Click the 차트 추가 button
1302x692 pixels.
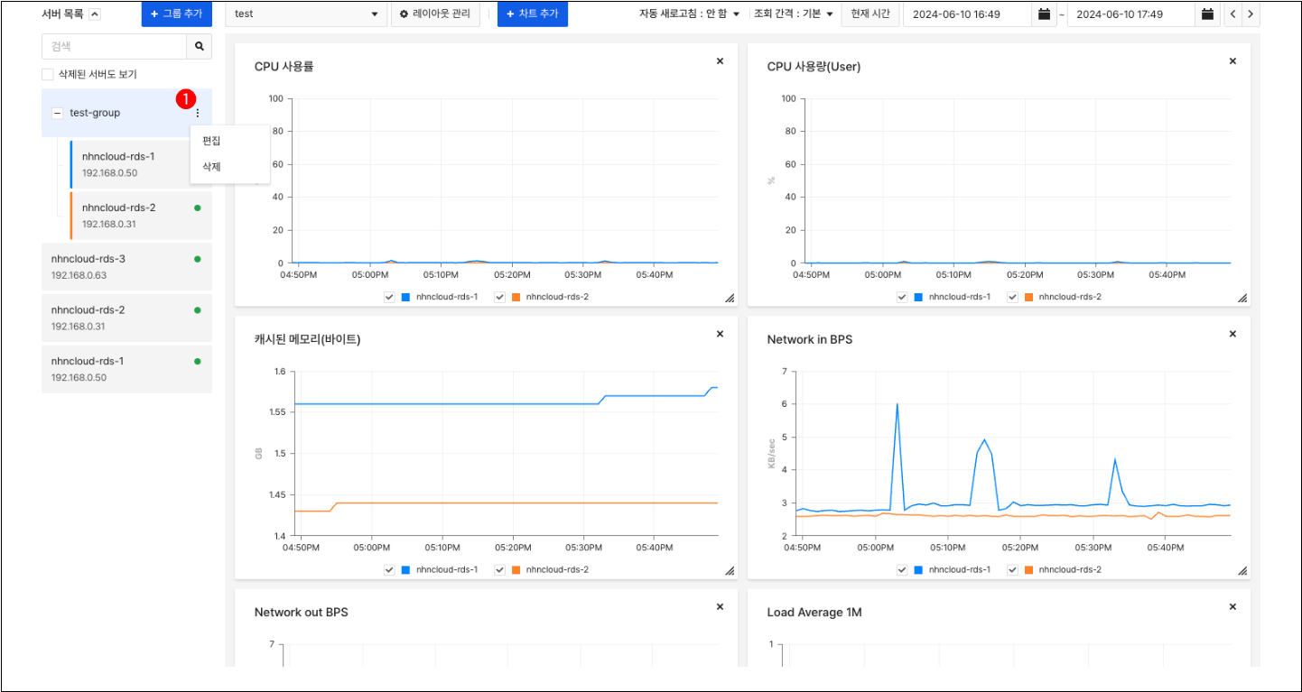point(533,14)
